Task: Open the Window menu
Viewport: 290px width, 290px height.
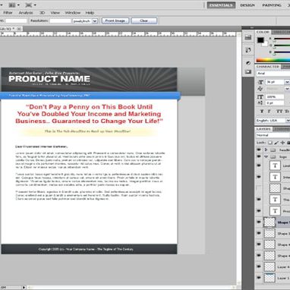Action: (73, 13)
